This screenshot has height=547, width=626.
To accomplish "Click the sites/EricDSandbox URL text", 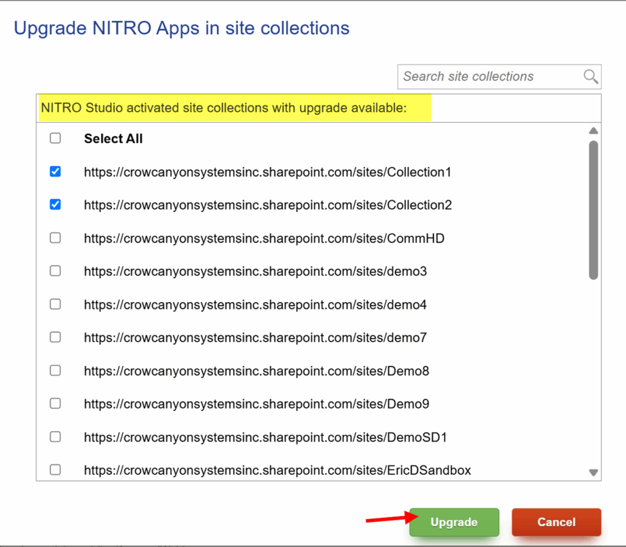I will click(x=278, y=471).
